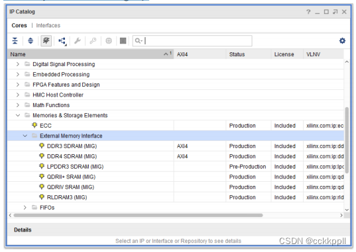The image size is (356, 252).
Task: Expand HMC Host Controller folder
Action: 18,95
